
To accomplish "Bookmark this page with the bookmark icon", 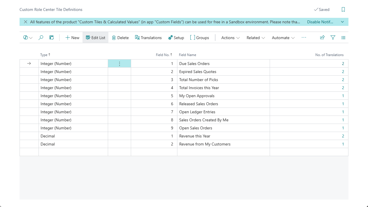I will tap(343, 9).
